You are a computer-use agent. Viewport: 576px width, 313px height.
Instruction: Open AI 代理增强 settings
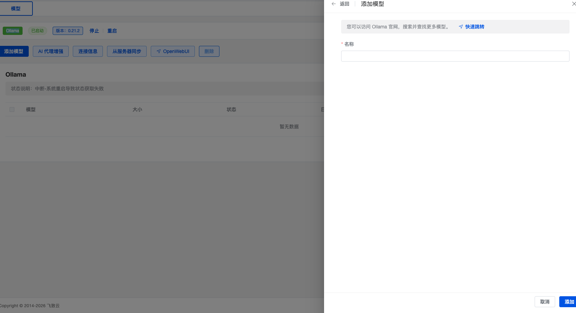(51, 51)
